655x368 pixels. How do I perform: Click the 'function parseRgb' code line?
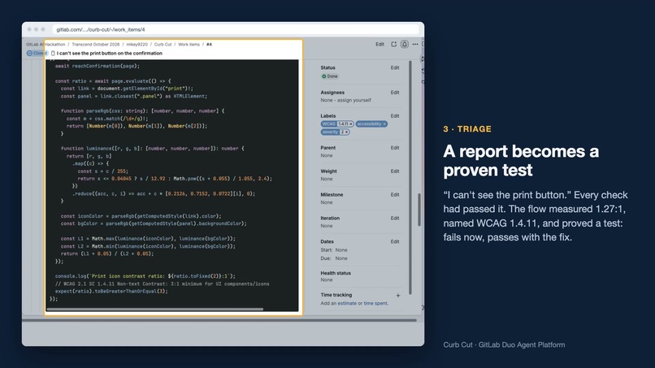(142, 111)
